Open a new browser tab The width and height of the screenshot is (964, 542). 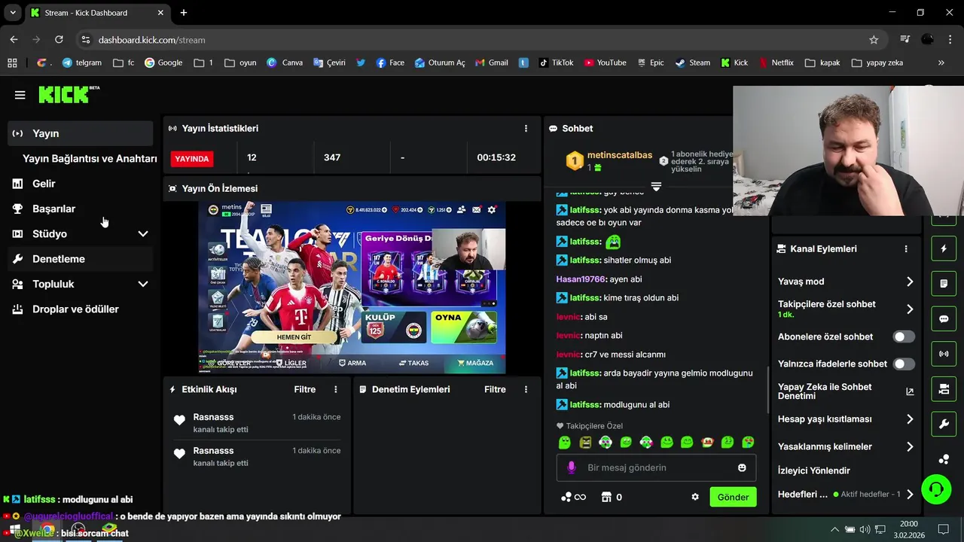[x=184, y=13]
